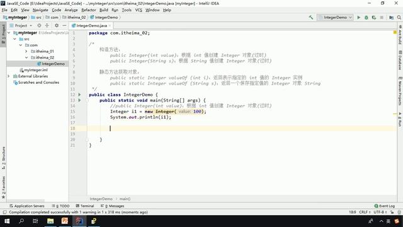Screen dimensions: 403x227
Task: Expand the itheima_01 package
Action: 26,51
